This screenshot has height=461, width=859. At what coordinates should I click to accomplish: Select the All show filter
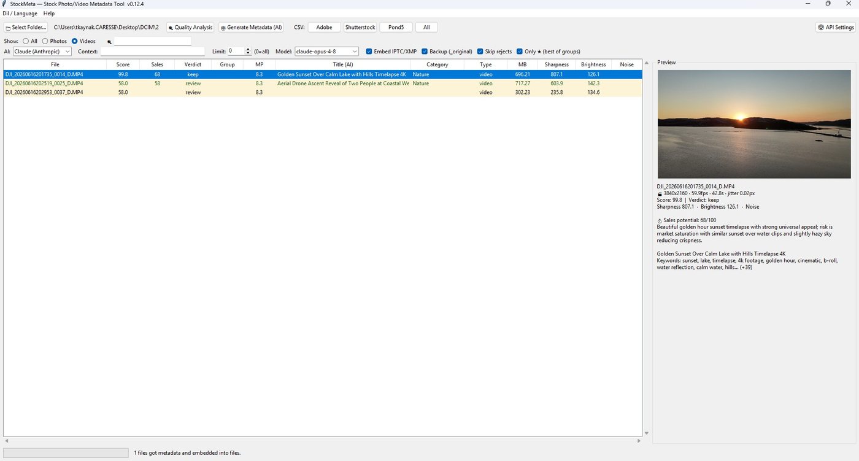pyautogui.click(x=30, y=41)
